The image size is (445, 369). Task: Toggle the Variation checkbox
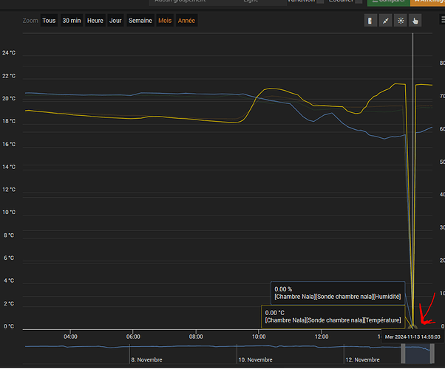[320, 2]
